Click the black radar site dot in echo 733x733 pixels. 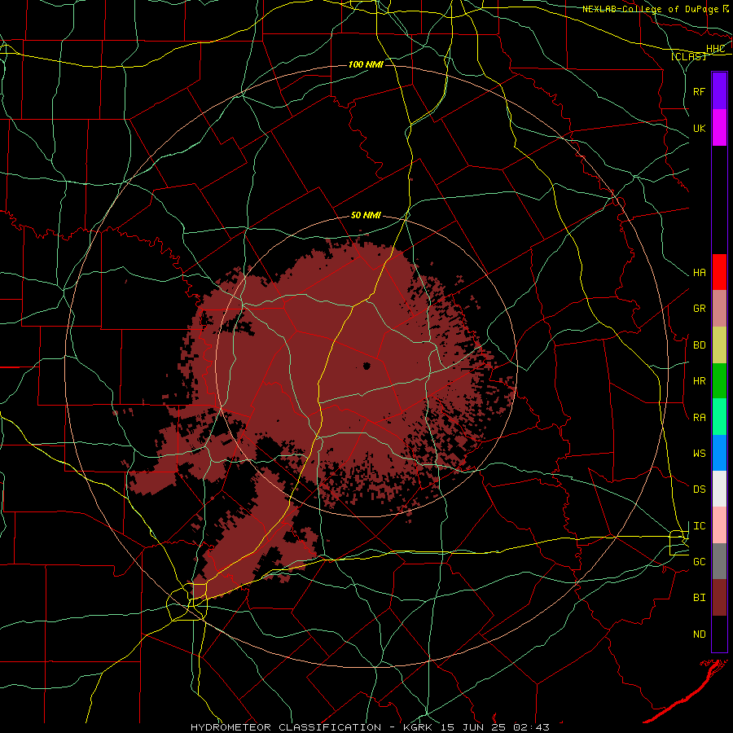tap(366, 366)
